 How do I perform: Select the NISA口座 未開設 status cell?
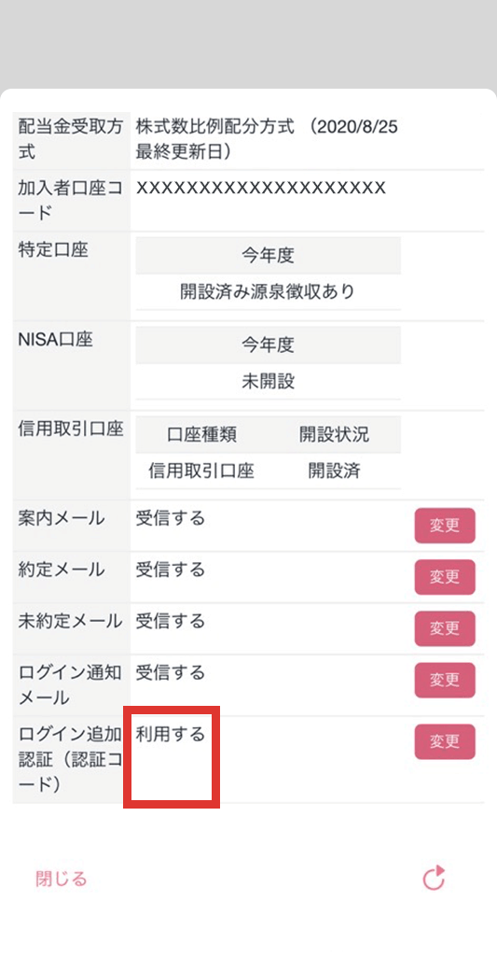tap(268, 382)
